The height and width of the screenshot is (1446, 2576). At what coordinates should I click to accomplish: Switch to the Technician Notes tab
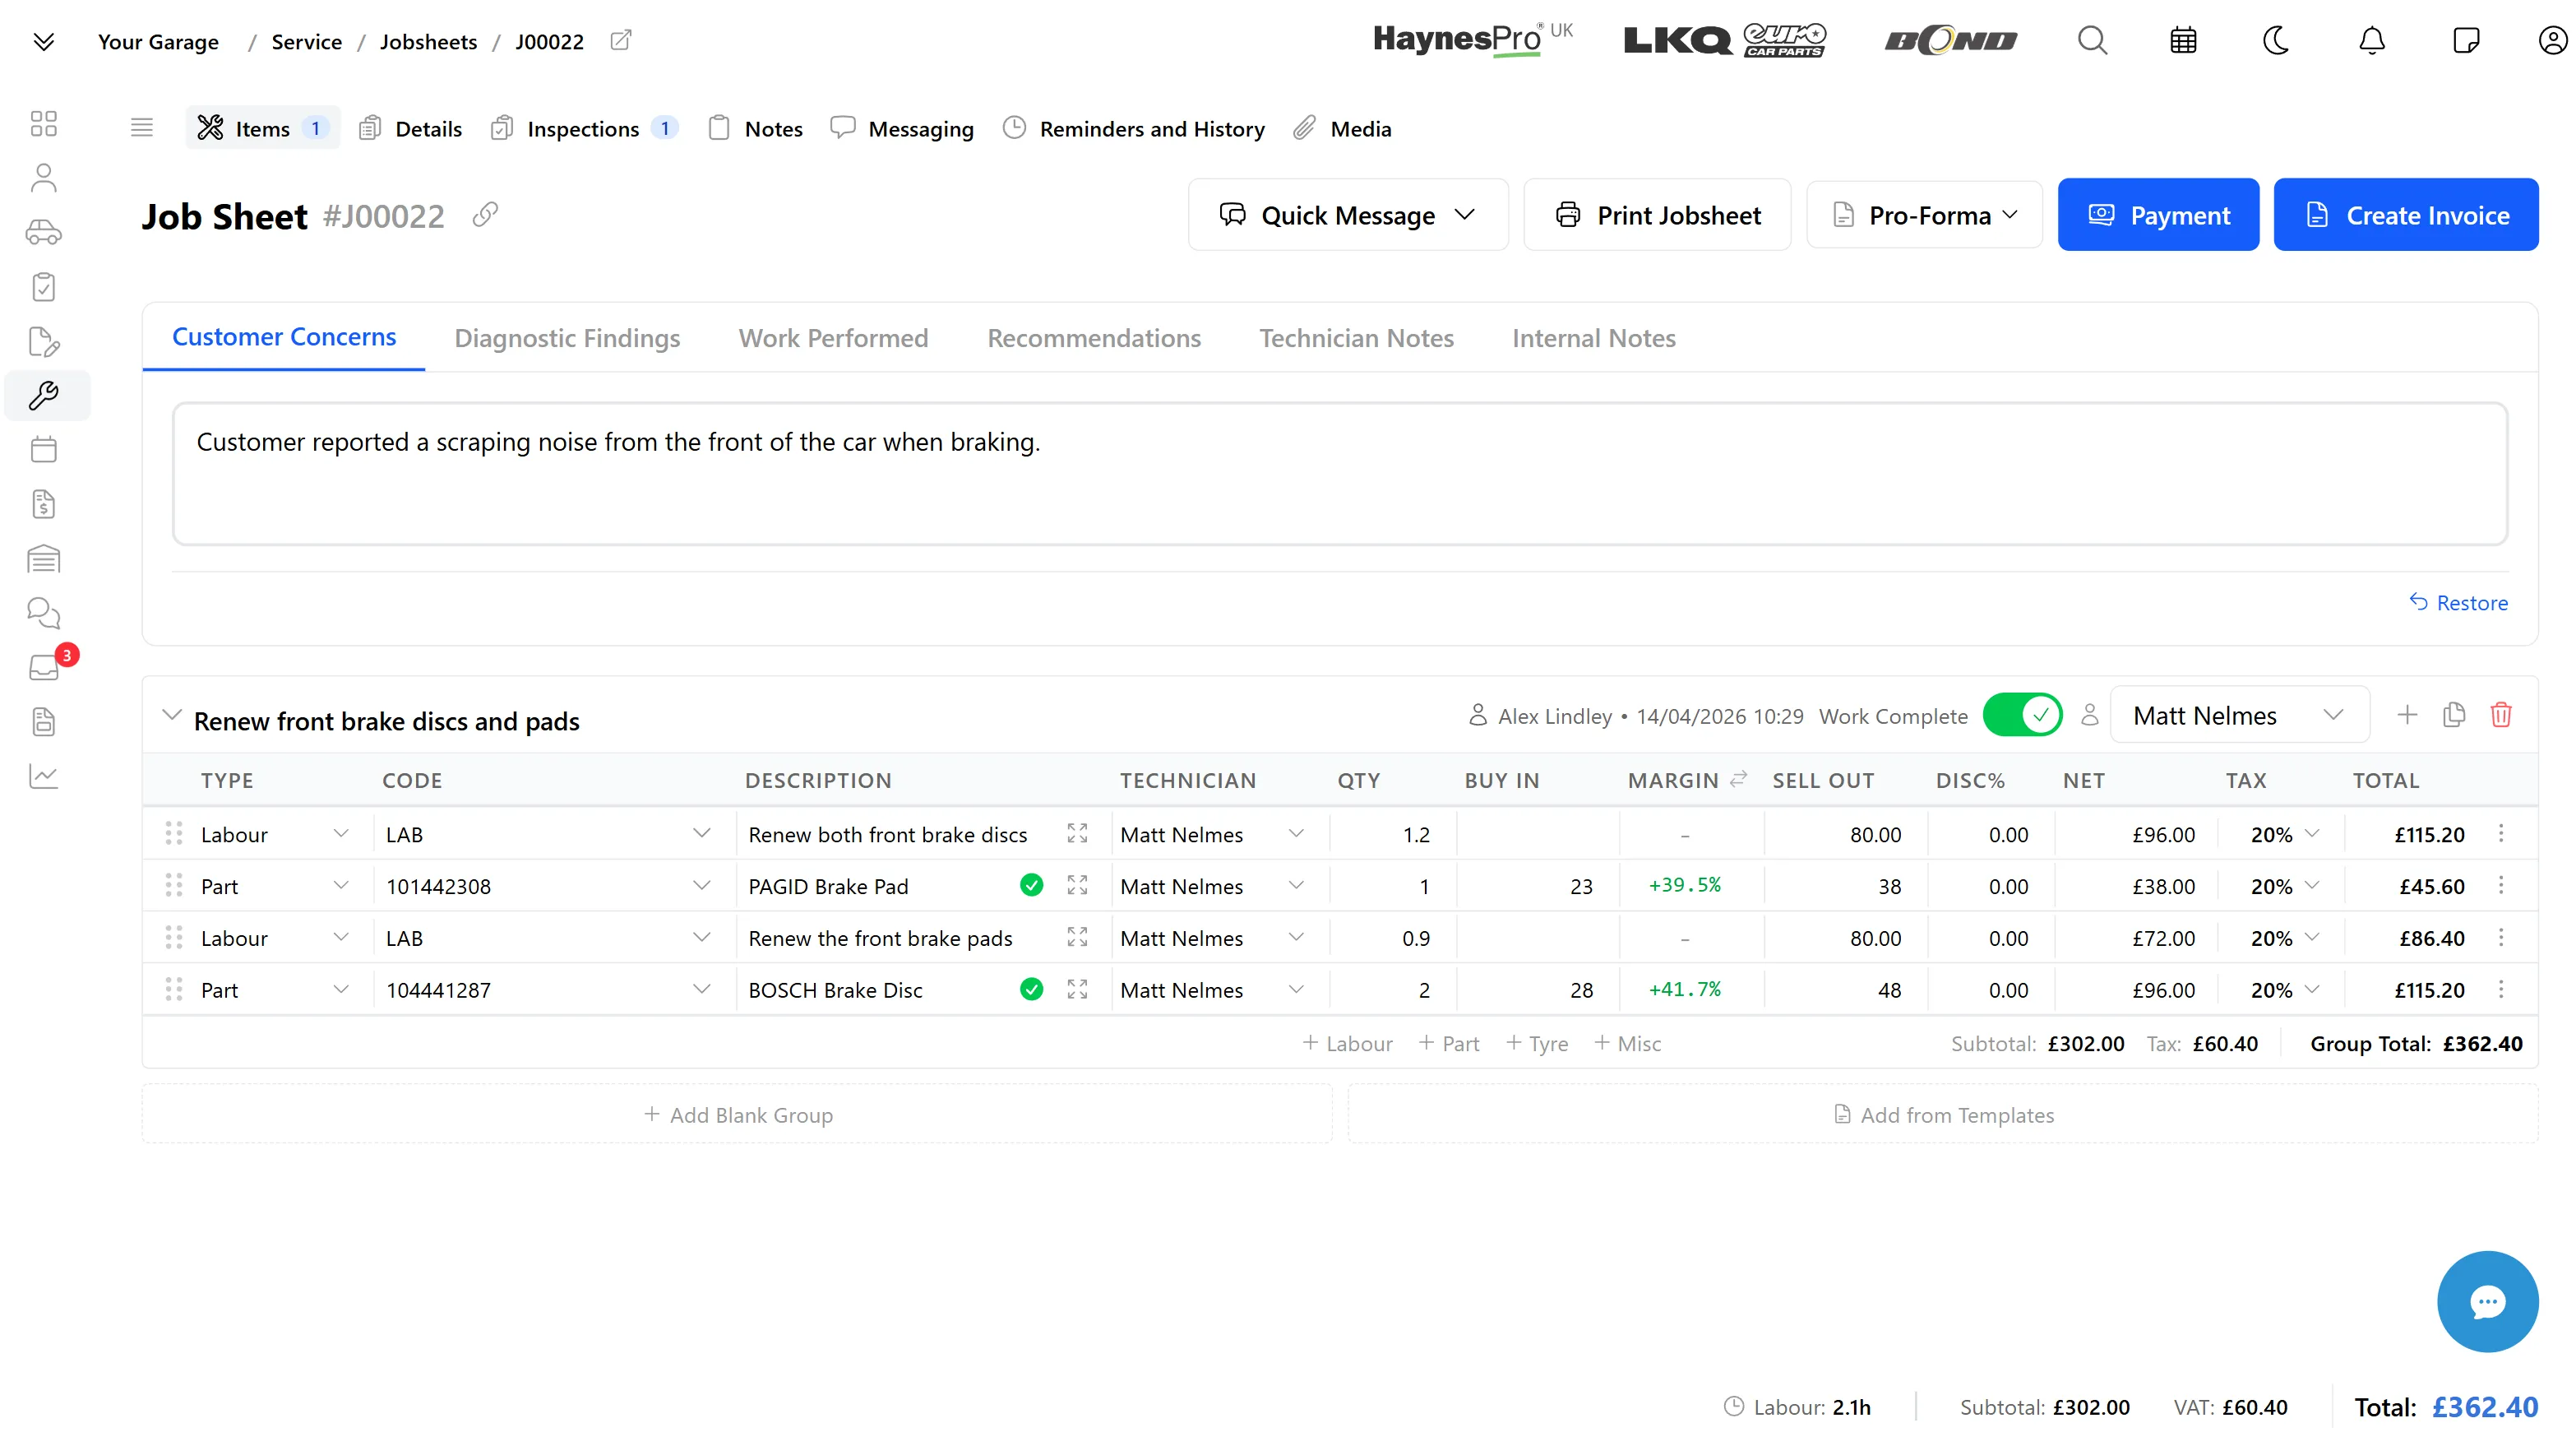coord(1356,338)
